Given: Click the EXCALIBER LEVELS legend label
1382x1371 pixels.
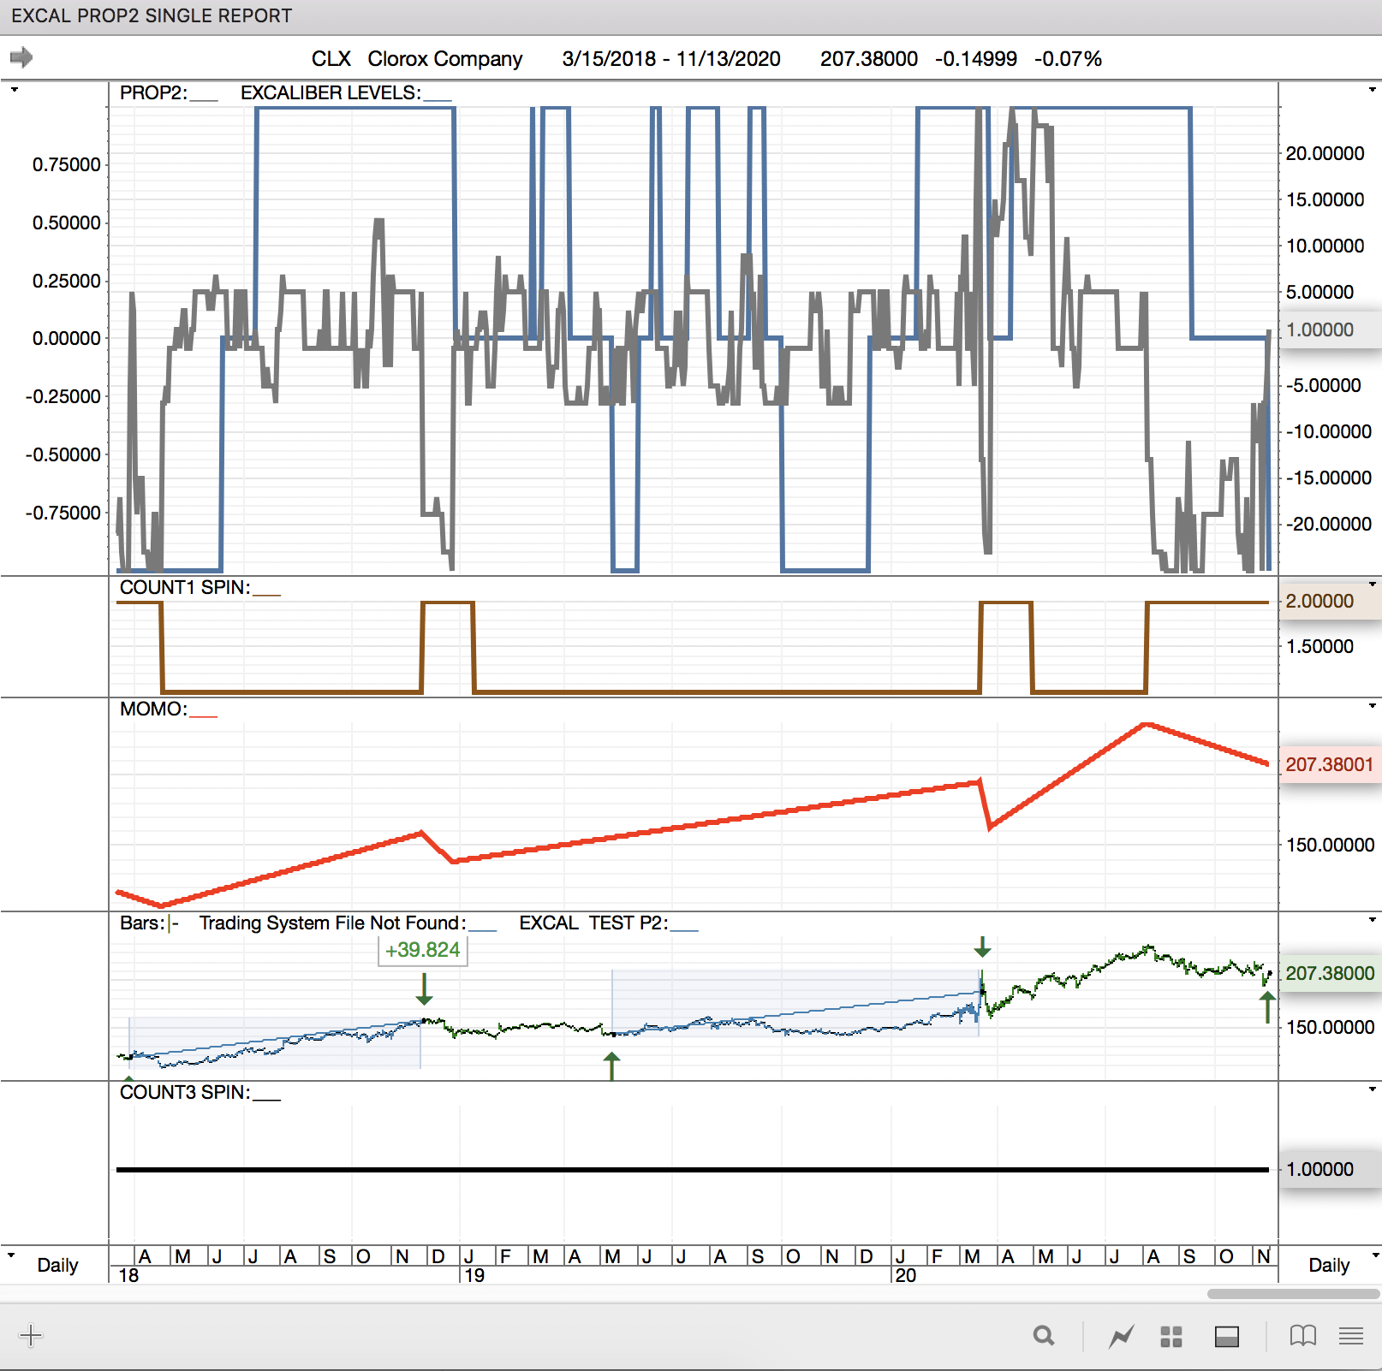Looking at the screenshot, I should [331, 92].
